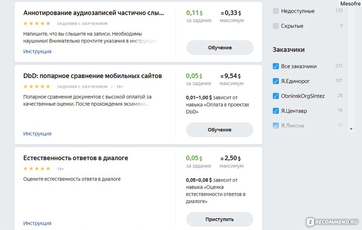Uncheck the Все заказчики checkbox

pyautogui.click(x=276, y=66)
